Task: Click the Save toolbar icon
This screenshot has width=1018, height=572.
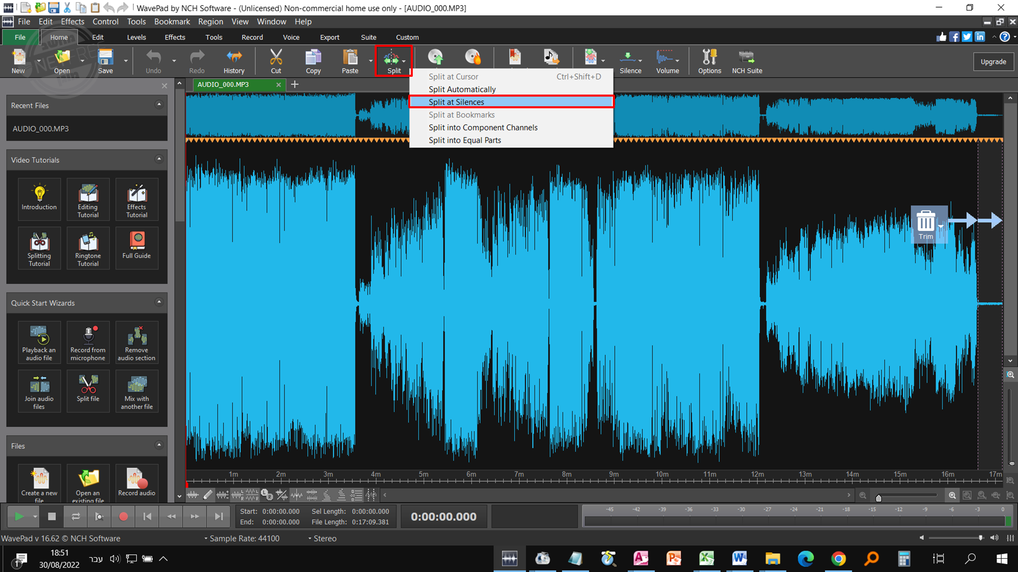Action: (105, 61)
